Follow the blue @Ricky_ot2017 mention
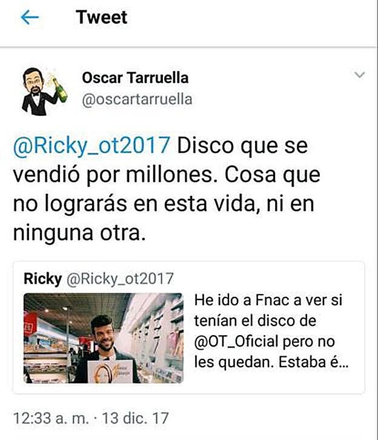378x440 pixels. (91, 146)
